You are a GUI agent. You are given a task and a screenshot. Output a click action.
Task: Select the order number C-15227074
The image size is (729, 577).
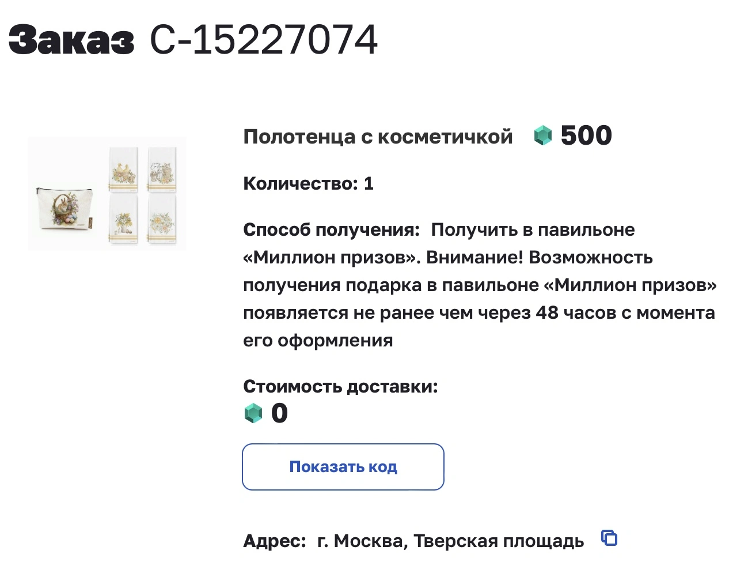click(264, 40)
